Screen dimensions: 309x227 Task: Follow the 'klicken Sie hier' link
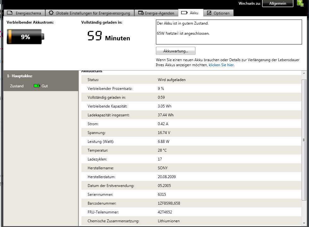point(221,65)
